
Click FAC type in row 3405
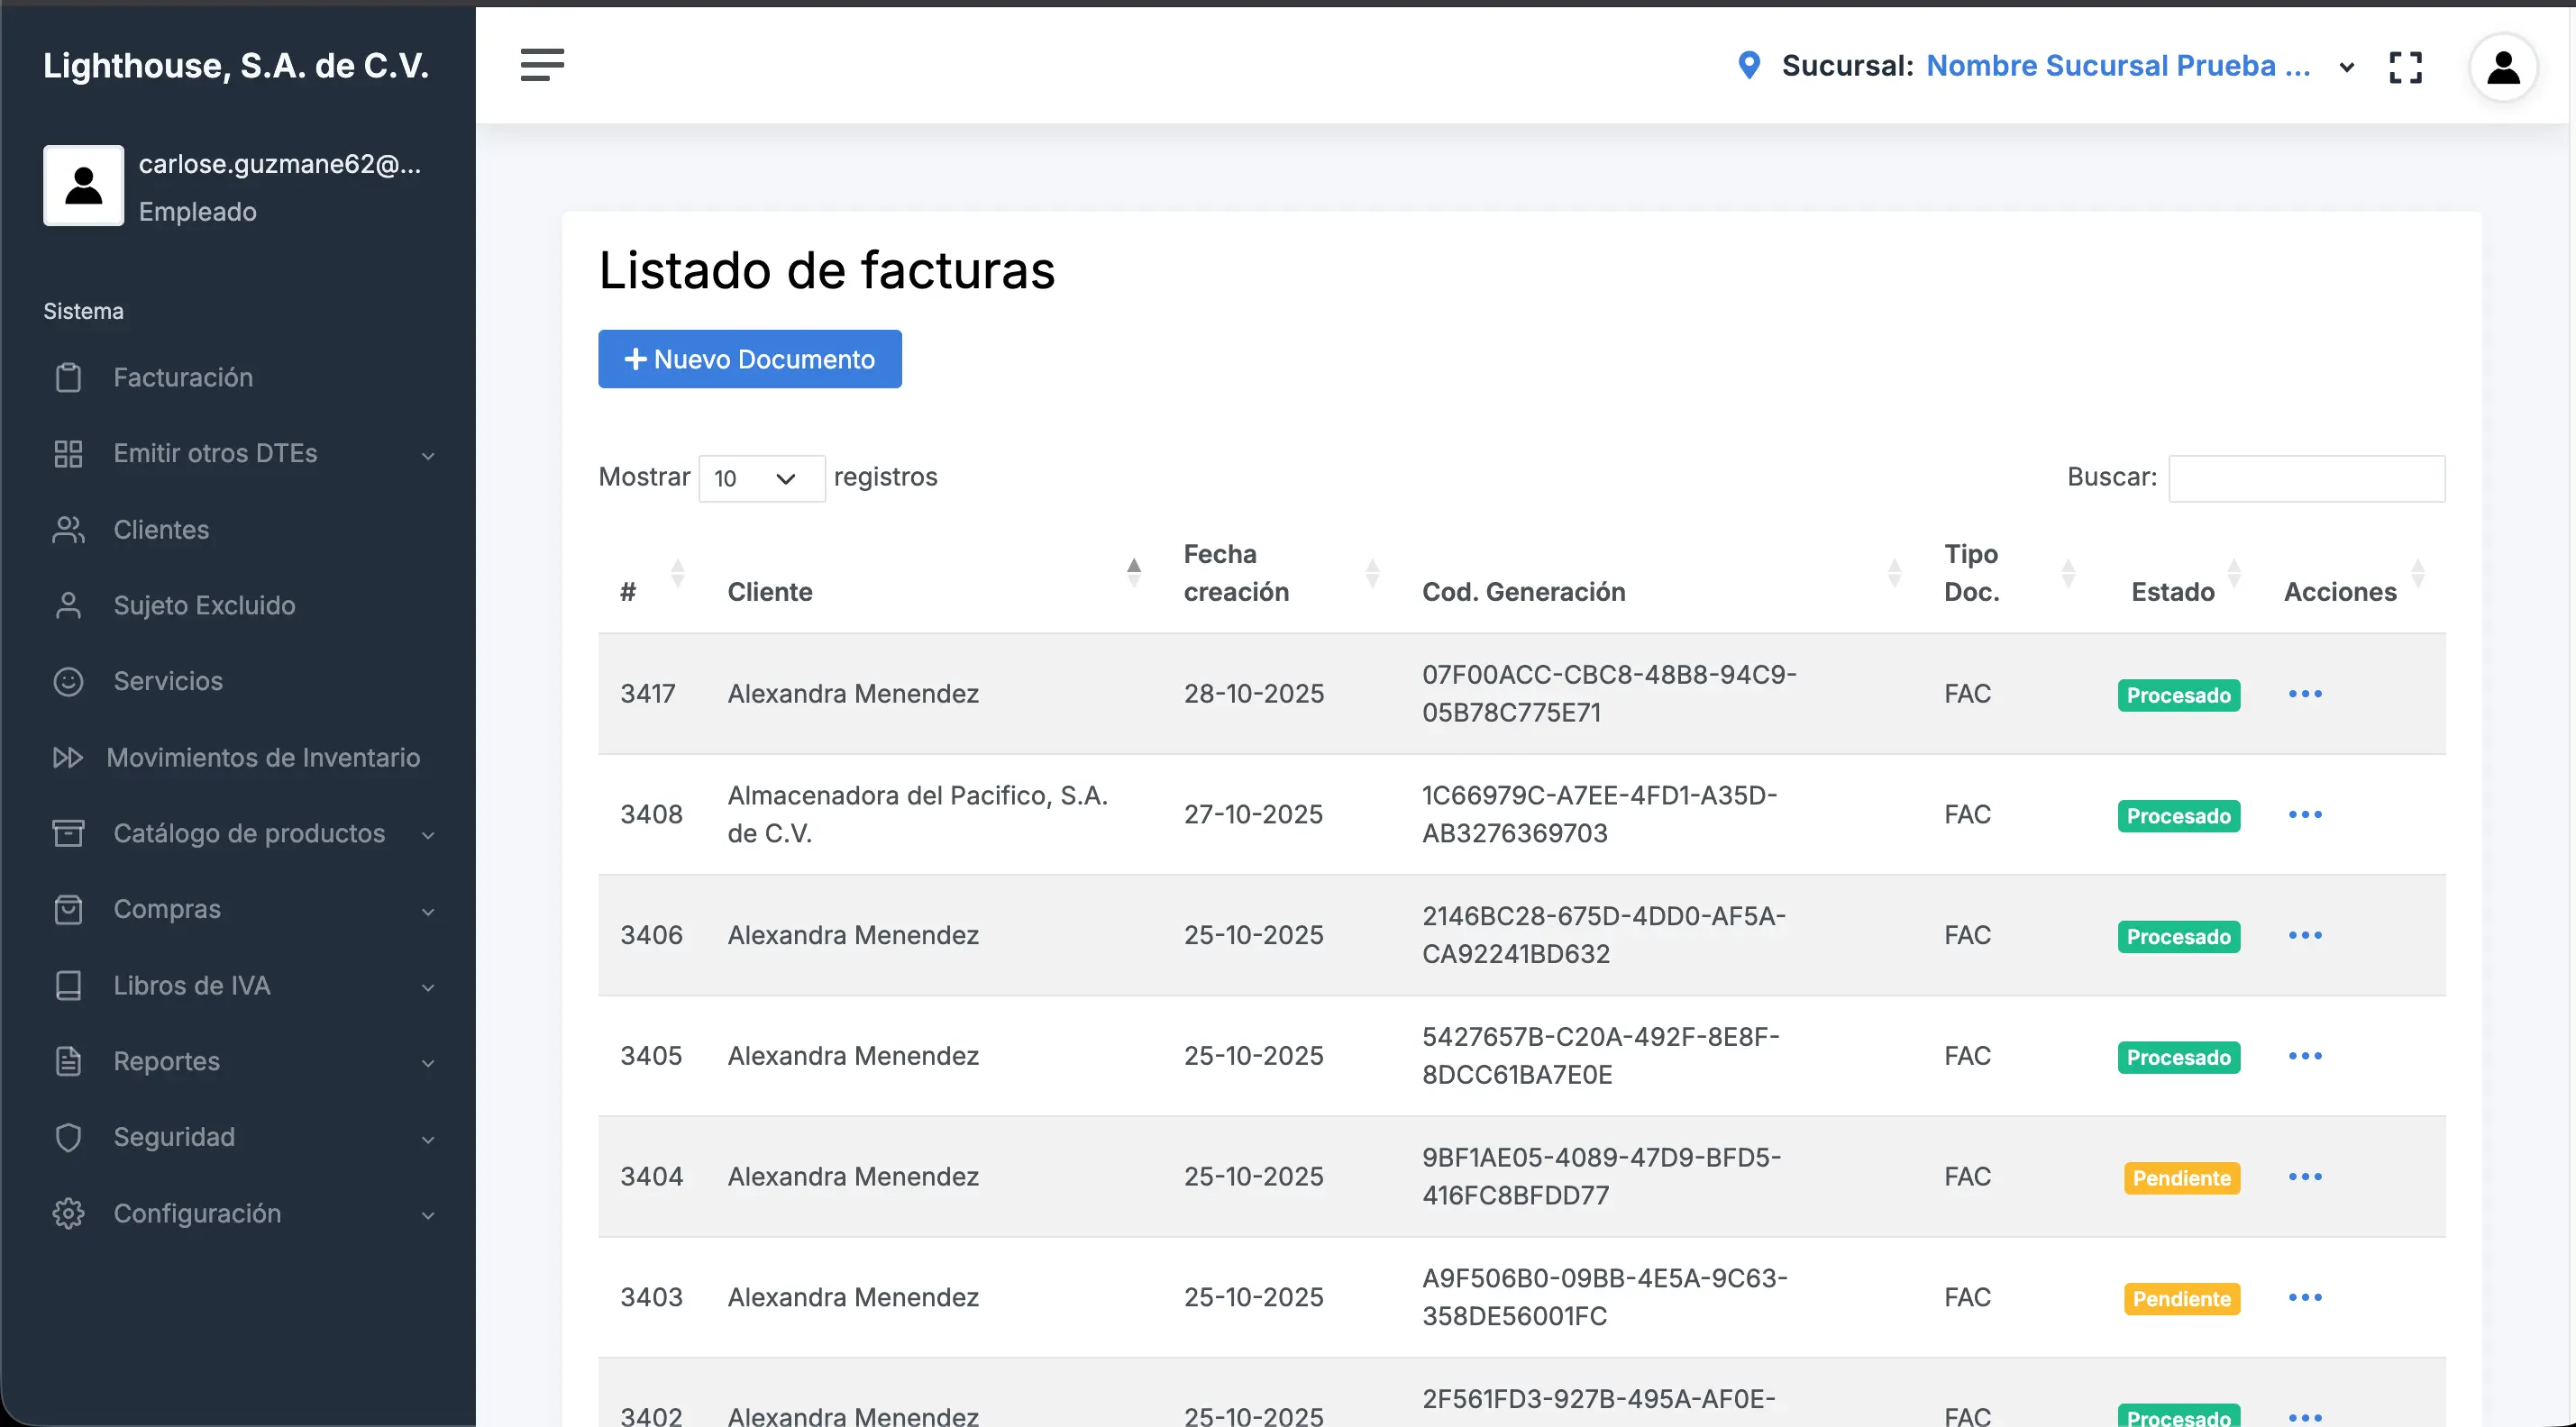pyautogui.click(x=1967, y=1056)
